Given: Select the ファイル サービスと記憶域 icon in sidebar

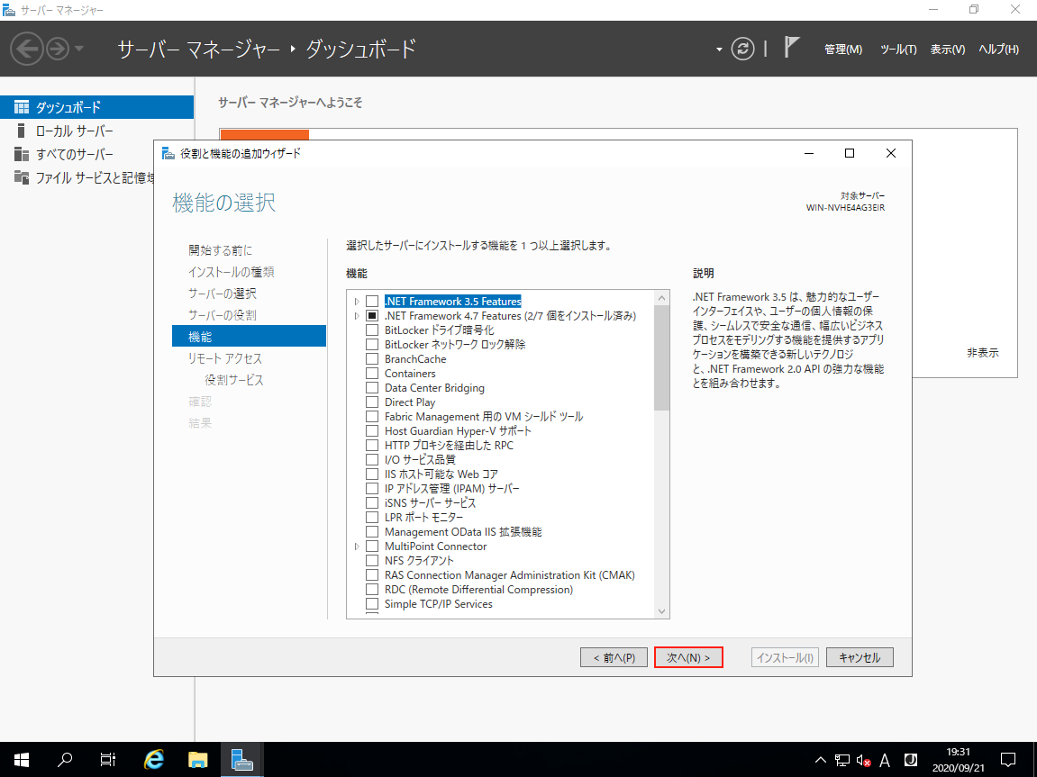Looking at the screenshot, I should coord(21,177).
